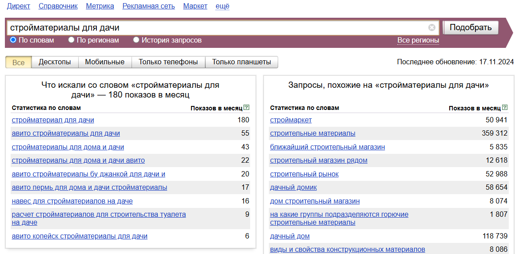Switch to the 'Только телефоны' tab

coord(168,62)
